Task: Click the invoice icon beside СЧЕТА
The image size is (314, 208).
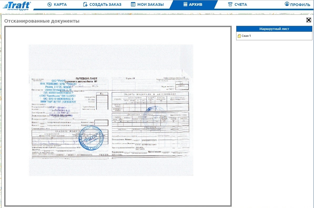Action: click(x=230, y=4)
